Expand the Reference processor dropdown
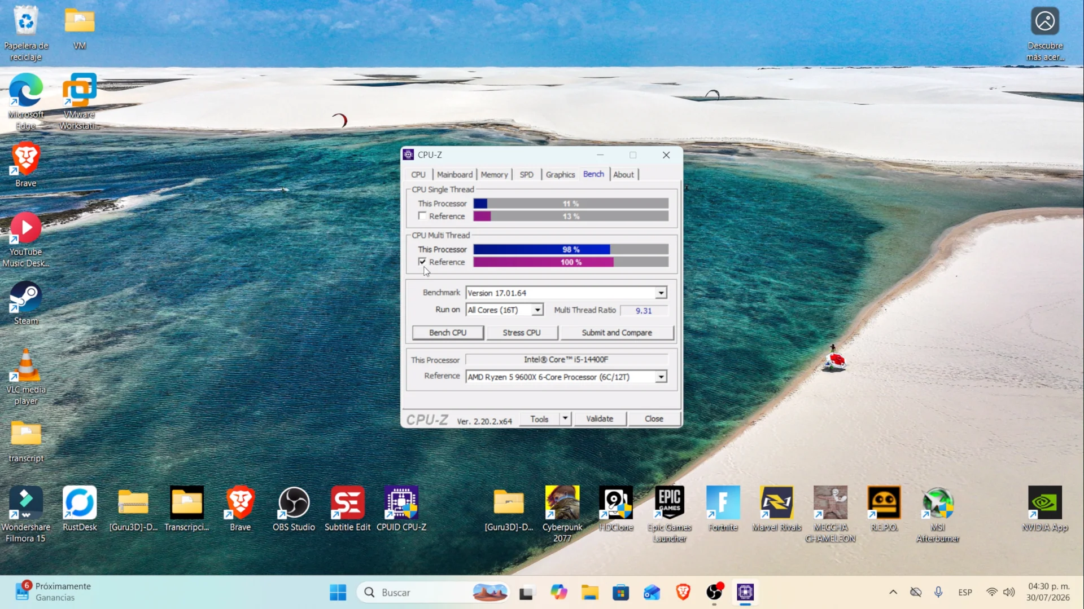 click(x=661, y=377)
